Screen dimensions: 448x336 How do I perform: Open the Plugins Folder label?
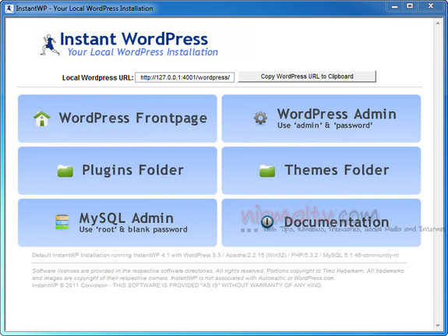click(x=133, y=170)
